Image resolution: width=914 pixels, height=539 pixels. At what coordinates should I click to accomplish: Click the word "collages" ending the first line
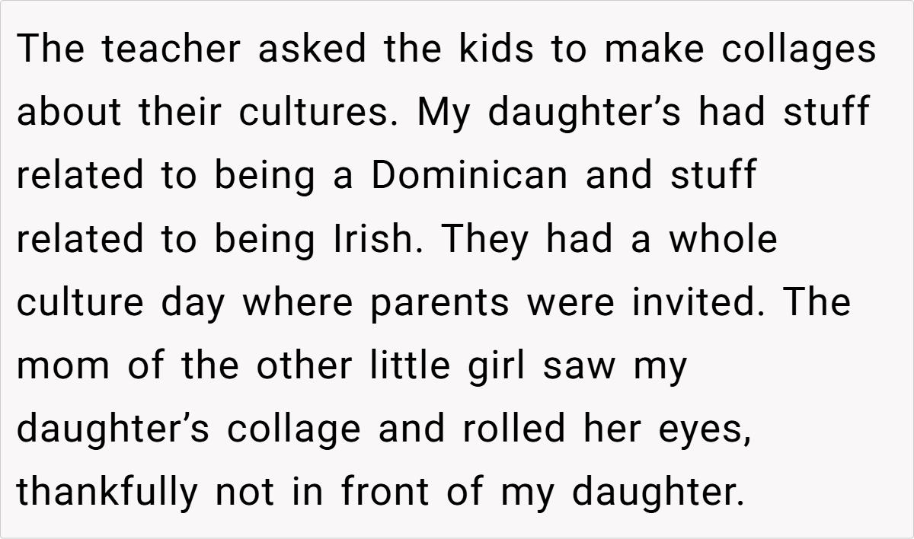(798, 51)
